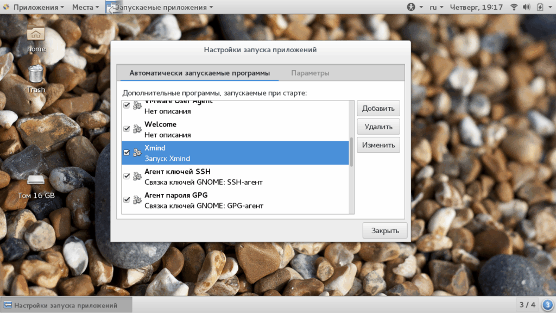Expand the accessibility menu arrow
Screen dimensions: 556x313
click(x=421, y=7)
